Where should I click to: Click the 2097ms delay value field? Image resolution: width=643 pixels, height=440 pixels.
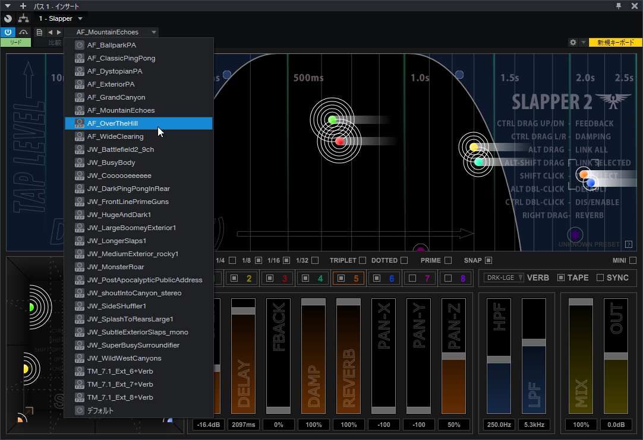tap(244, 425)
